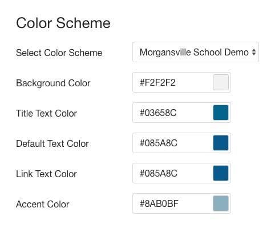Focus the Link Text Color hex field
Viewport: 279px width, 228px height.
[181, 173]
